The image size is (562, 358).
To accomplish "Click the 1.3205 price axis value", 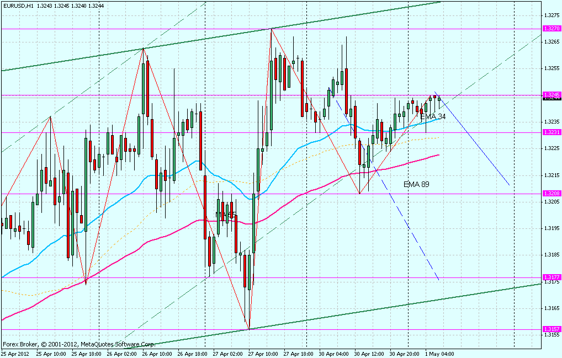I will 552,201.
